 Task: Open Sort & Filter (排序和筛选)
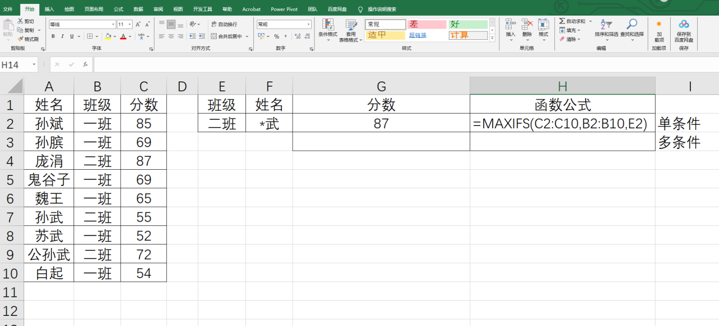pos(607,30)
